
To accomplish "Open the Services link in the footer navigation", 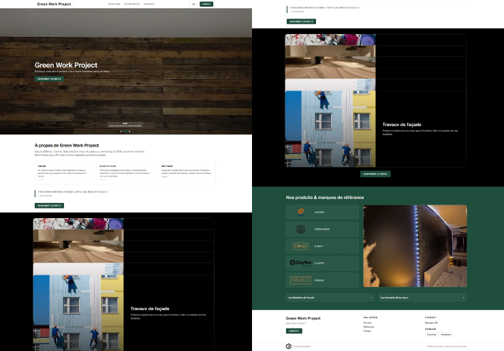I will click(x=367, y=322).
